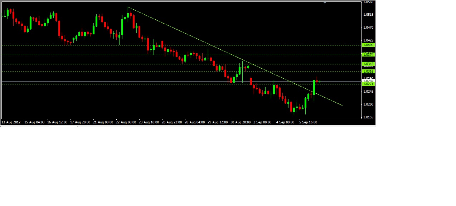Screen dimensions: 456x206
Task: Click 1.0245 on the price scale
Action: pyautogui.click(x=368, y=92)
